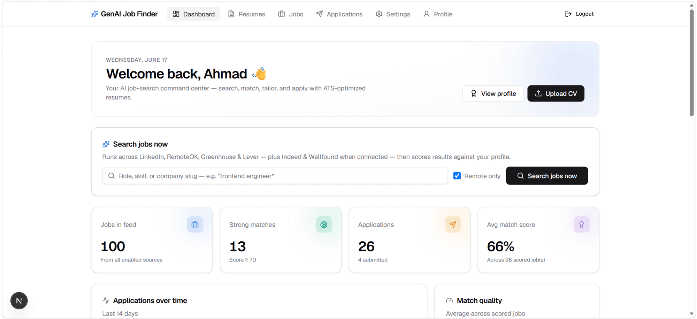Open the Settings tab
Screen dimensions: 697x319
pos(393,14)
